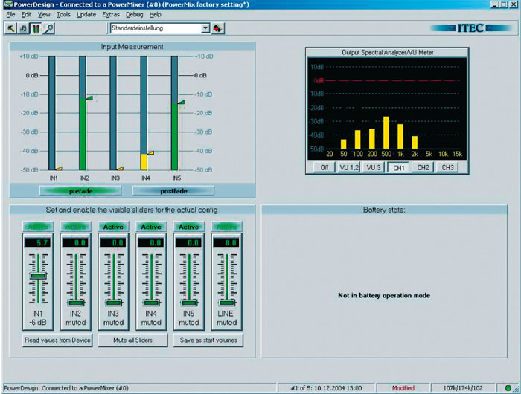Click the green status indicator at bottom right
Image resolution: width=521 pixels, height=394 pixels.
508,388
